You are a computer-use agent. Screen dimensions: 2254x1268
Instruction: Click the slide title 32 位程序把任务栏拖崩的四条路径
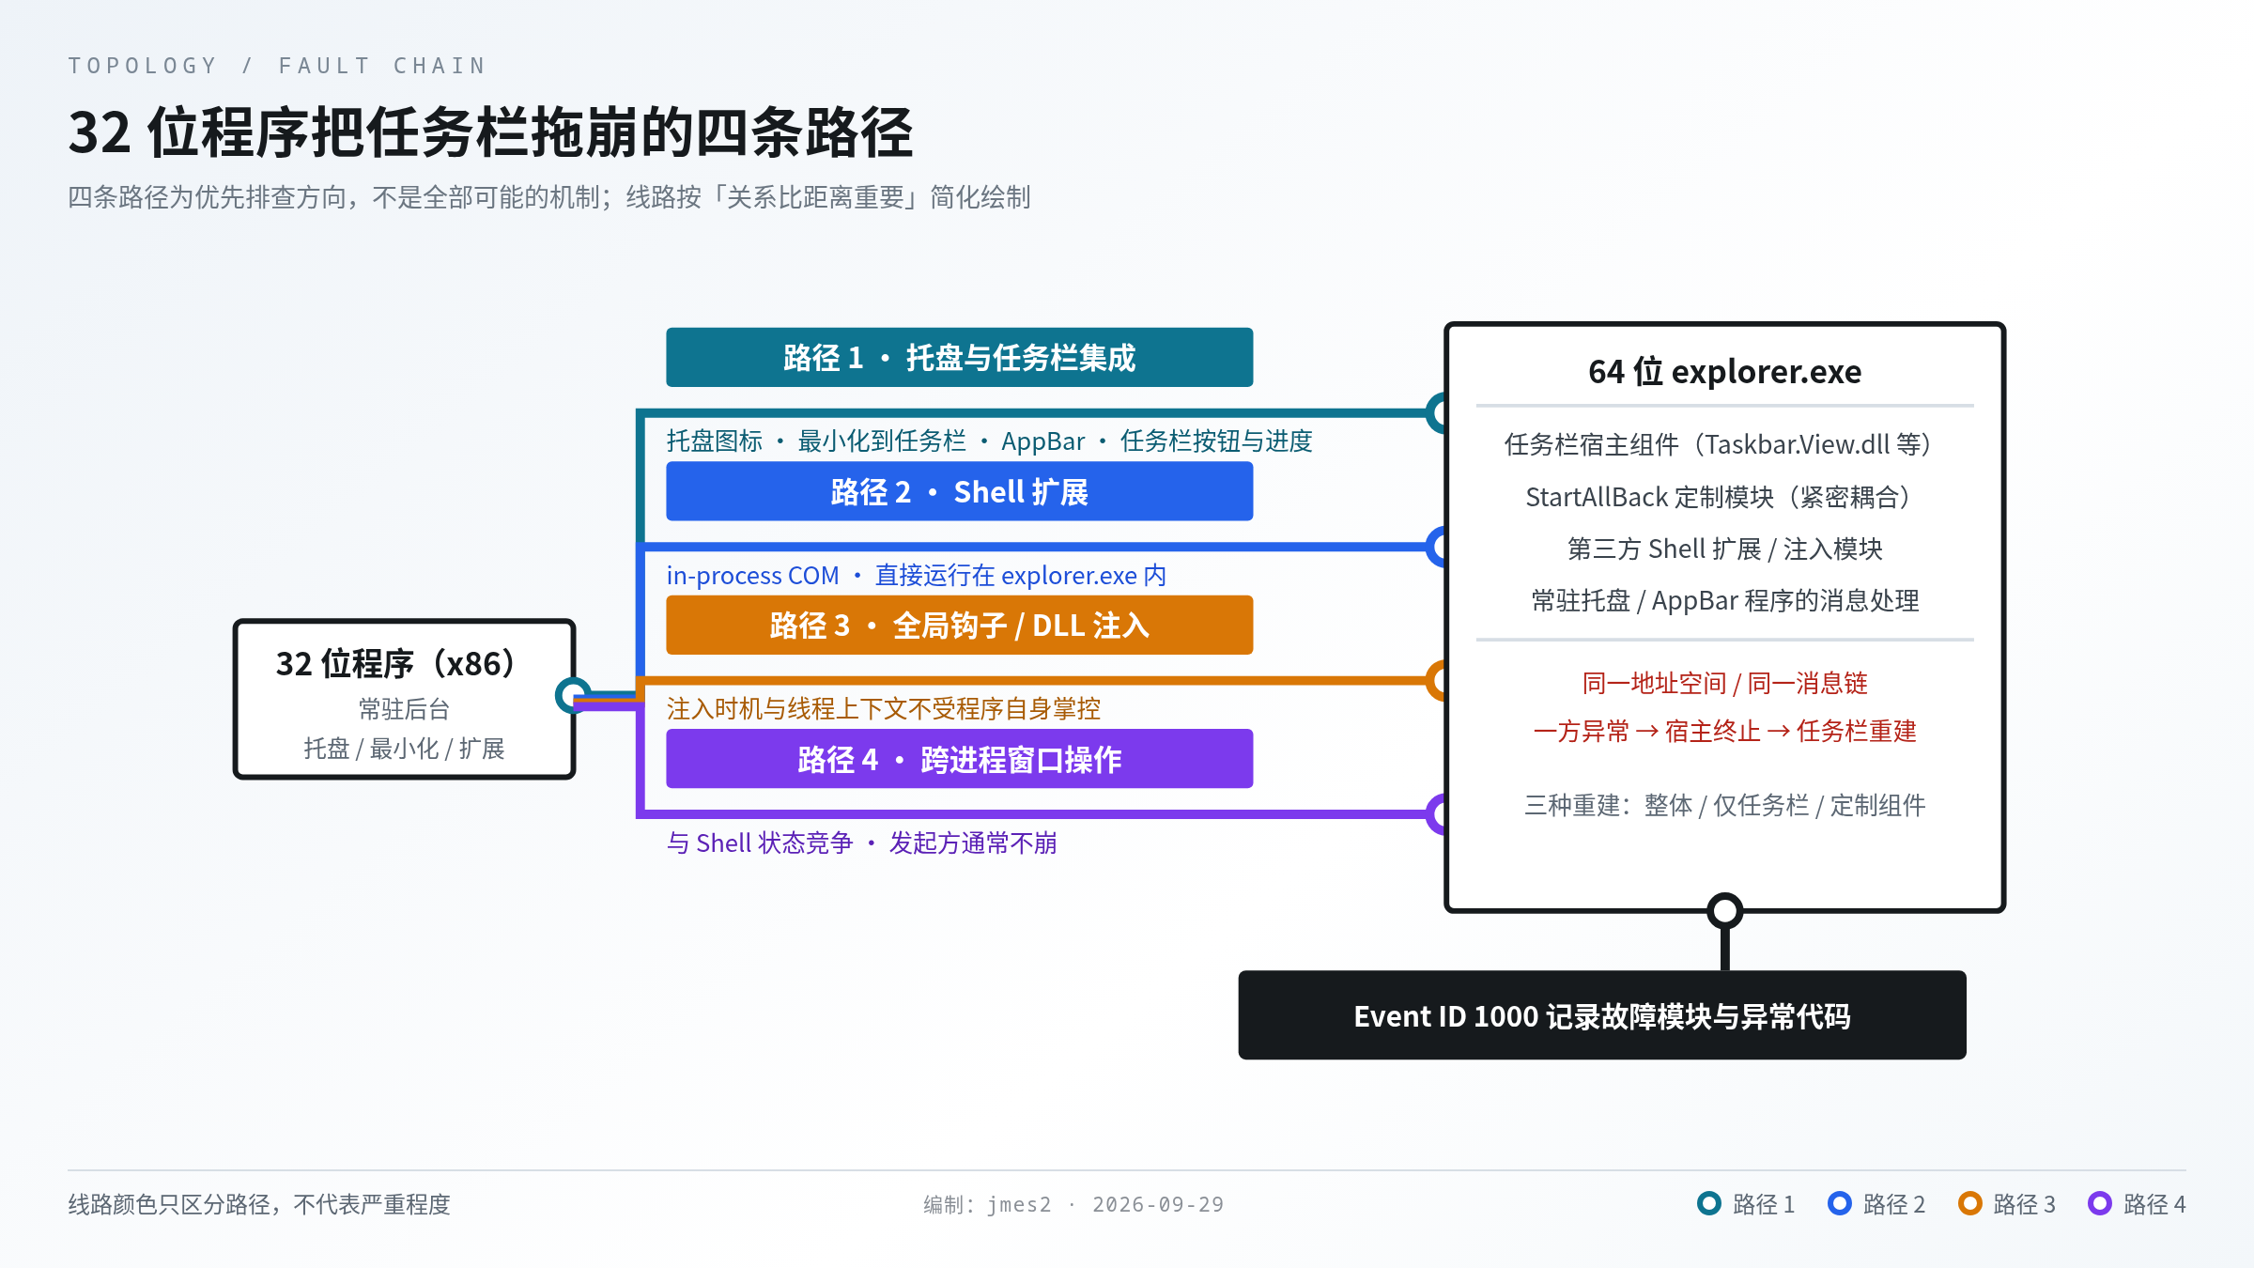pyautogui.click(x=490, y=132)
